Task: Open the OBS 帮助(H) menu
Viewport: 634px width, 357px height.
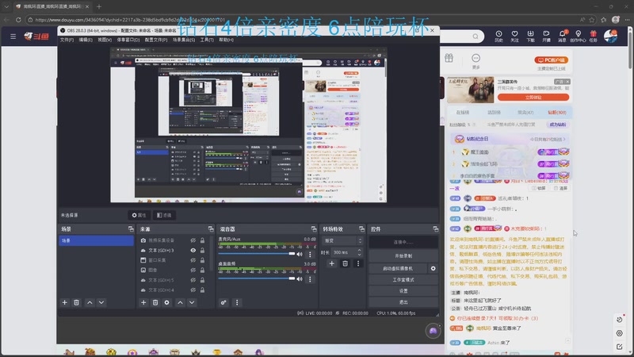Action: 226,40
